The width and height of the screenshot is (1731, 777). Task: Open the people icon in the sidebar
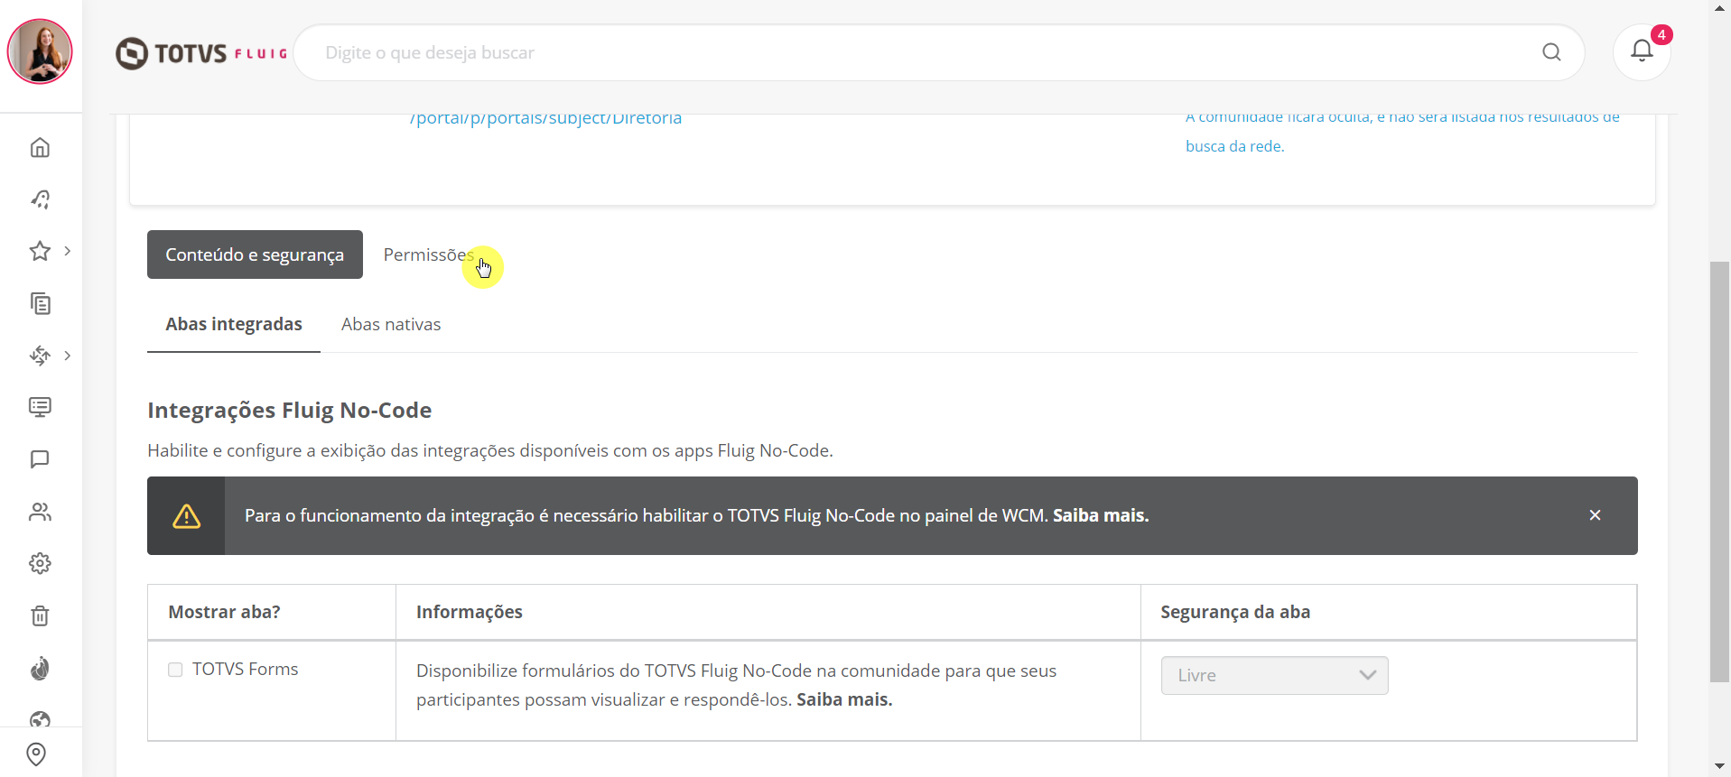tap(40, 512)
